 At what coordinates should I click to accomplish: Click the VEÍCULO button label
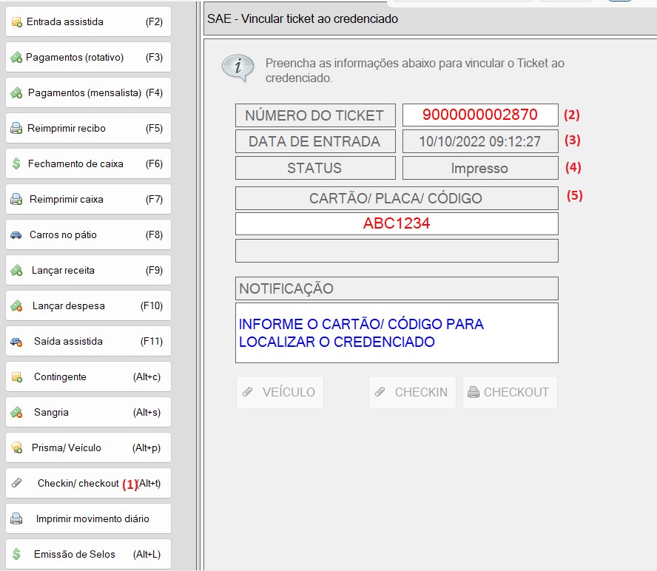(289, 392)
